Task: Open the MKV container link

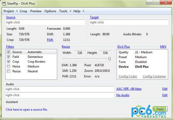Action: tap(163, 47)
